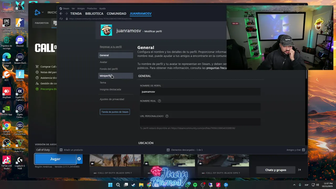Viewport: 336px width, 189px height.
Task: Click the arrow icon beside Chats y grupos
Action: [x=300, y=170]
